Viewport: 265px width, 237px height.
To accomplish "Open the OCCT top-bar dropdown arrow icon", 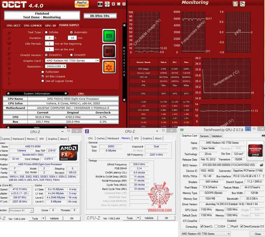I will click(113, 4).
